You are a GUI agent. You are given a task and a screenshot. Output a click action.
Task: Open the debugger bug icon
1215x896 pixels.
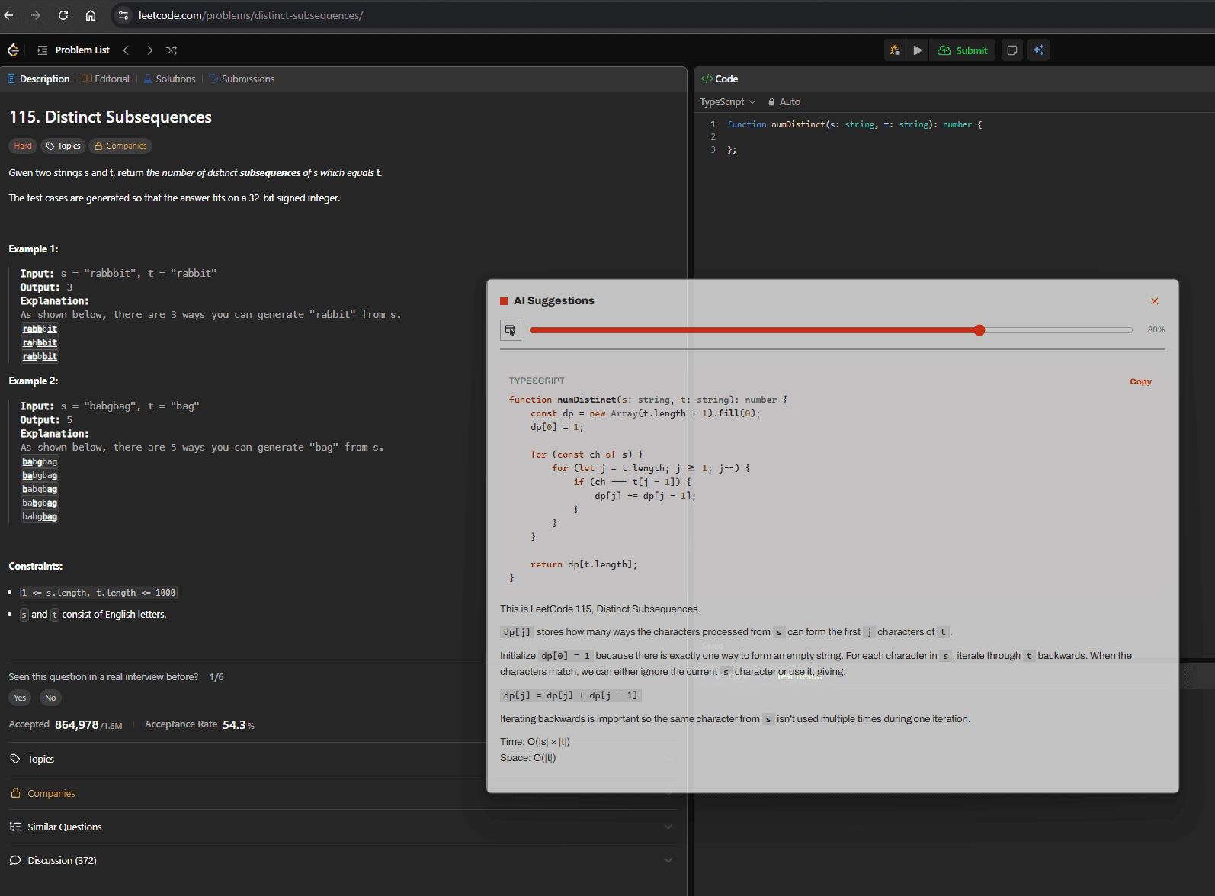(895, 50)
